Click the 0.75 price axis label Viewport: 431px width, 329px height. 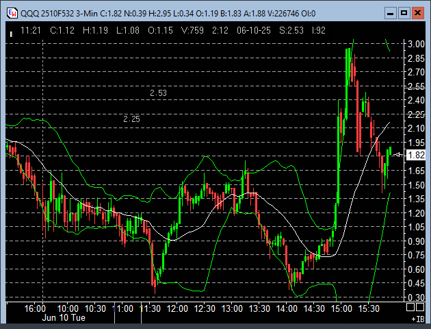tap(416, 256)
